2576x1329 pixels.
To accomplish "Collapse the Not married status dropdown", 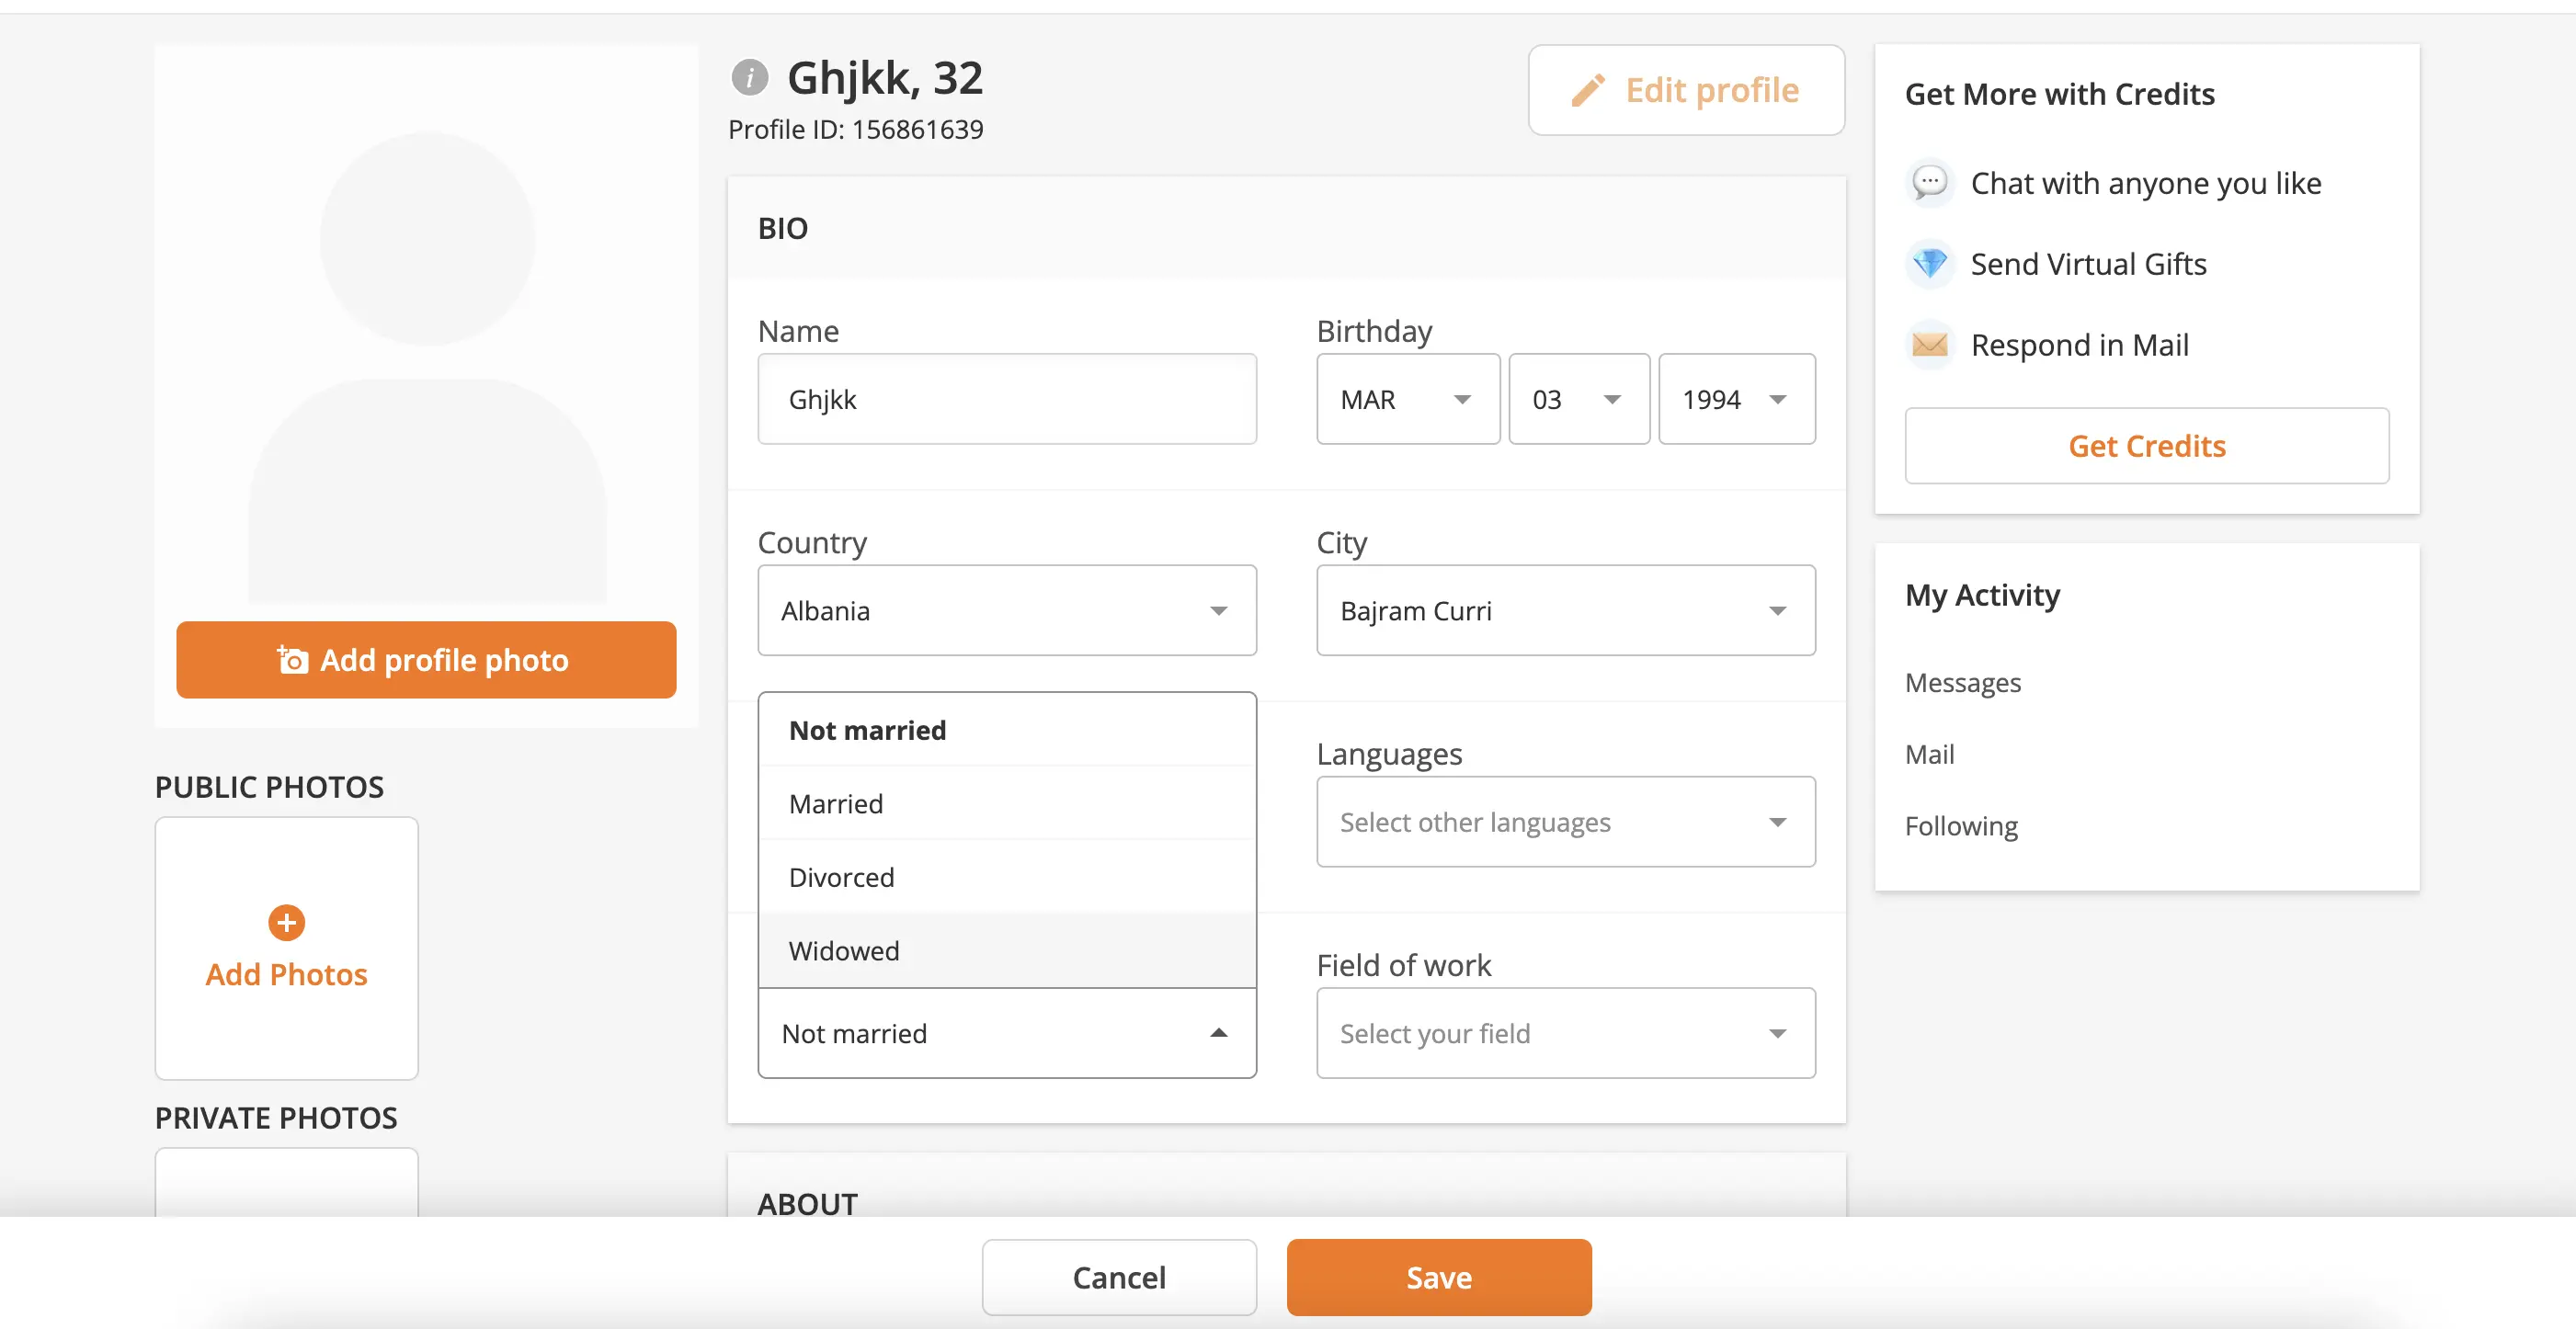I will (1006, 1033).
